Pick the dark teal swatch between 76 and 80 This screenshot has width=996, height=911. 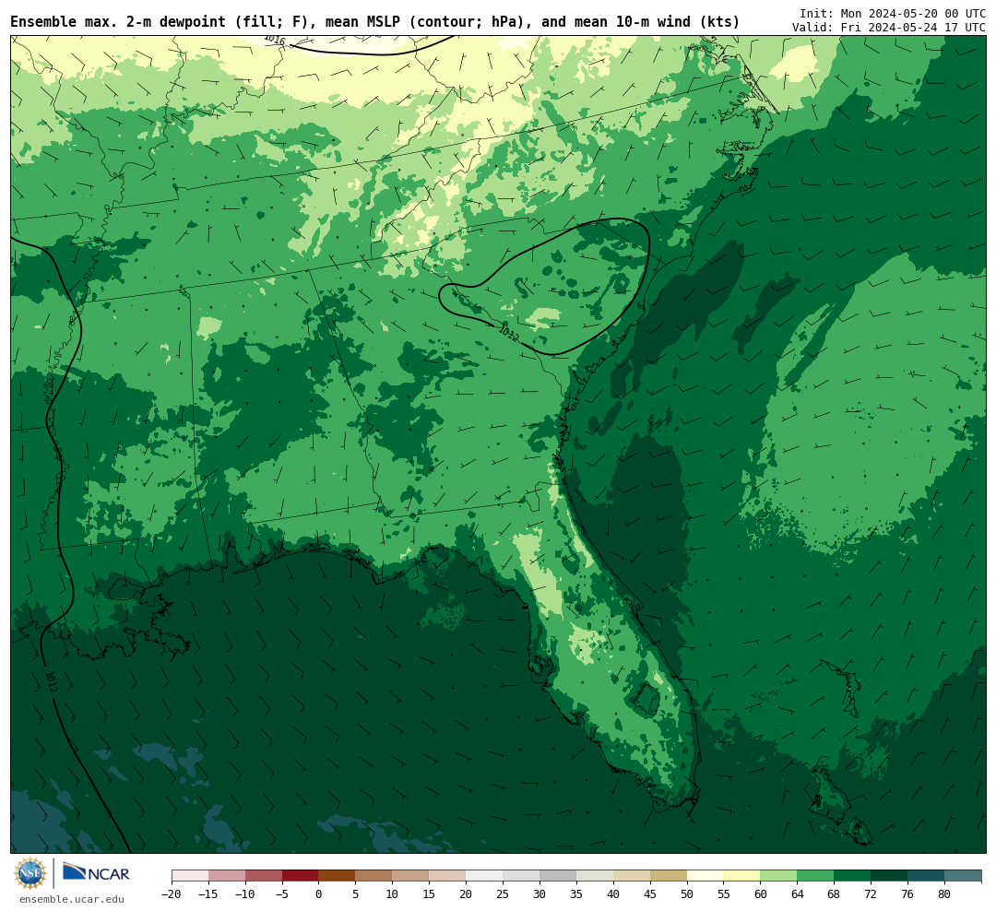tap(927, 875)
